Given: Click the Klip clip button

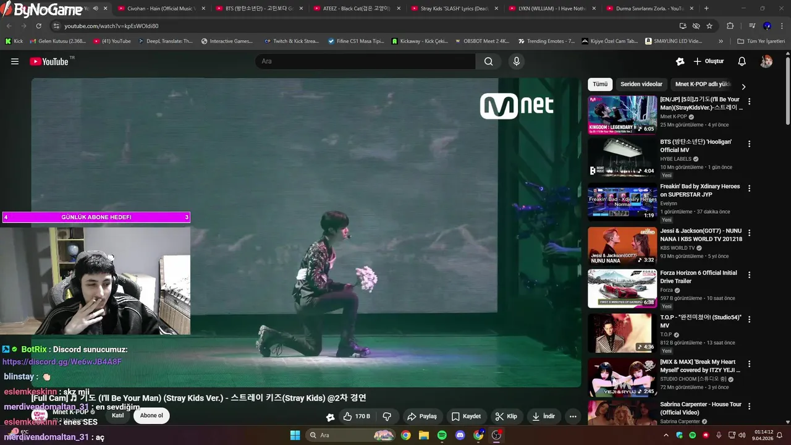Looking at the screenshot, I should (506, 417).
